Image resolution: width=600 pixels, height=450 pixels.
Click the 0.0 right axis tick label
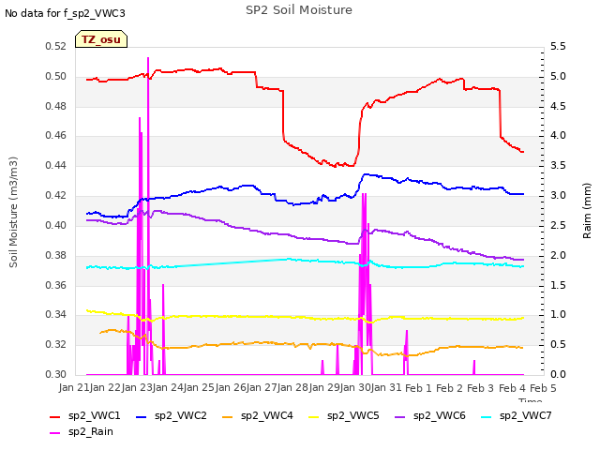point(559,374)
